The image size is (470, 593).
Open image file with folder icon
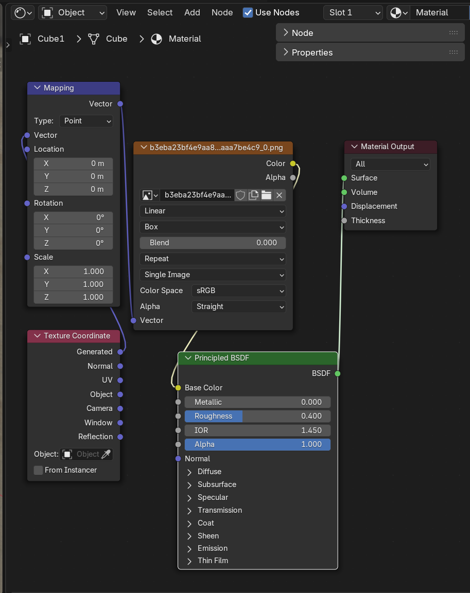pyautogui.click(x=266, y=195)
